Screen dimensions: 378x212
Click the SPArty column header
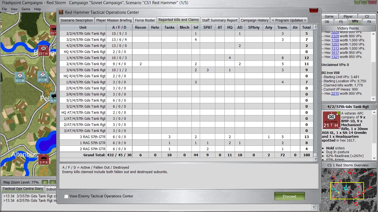[254, 27]
